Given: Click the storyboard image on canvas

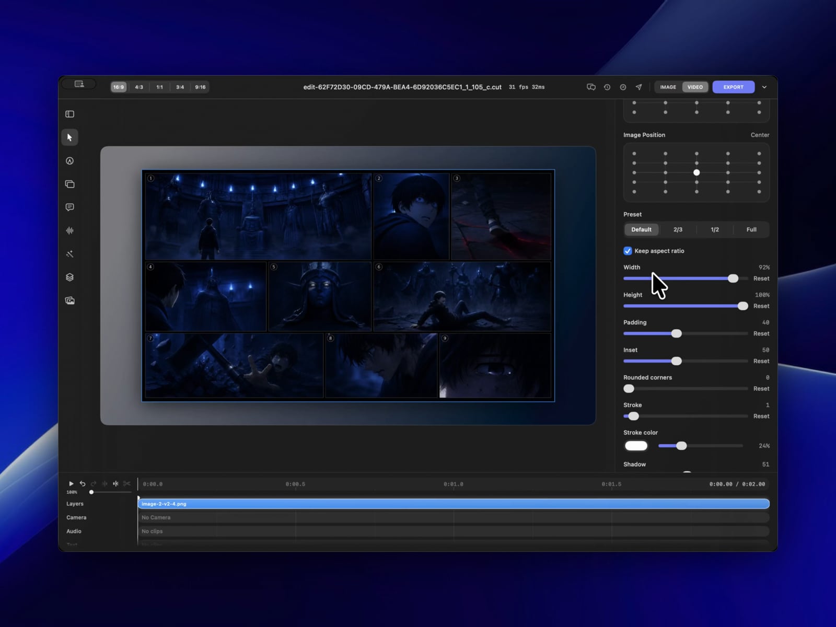Looking at the screenshot, I should click(x=348, y=285).
